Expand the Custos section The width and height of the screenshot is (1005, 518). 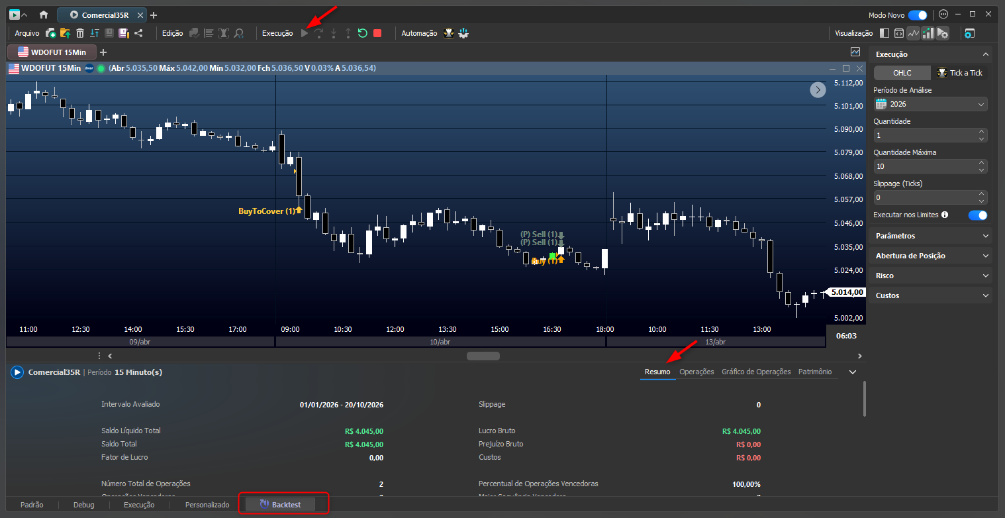click(930, 295)
